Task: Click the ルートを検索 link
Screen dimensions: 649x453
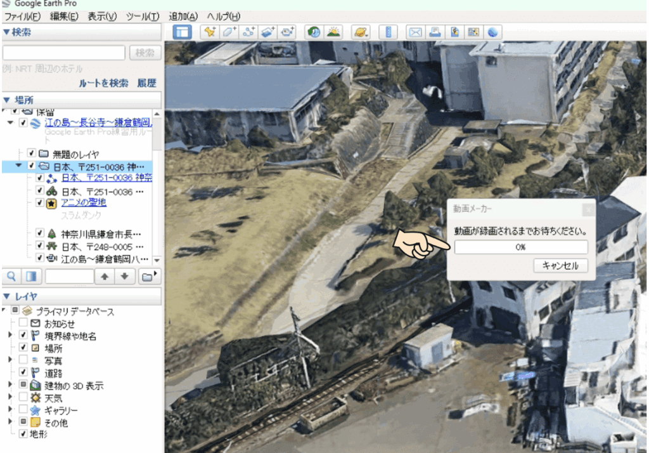Action: (103, 83)
